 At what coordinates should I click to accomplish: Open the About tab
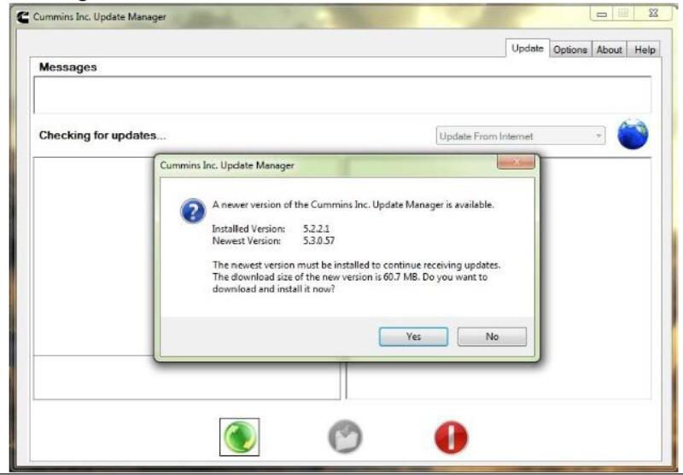(x=609, y=50)
